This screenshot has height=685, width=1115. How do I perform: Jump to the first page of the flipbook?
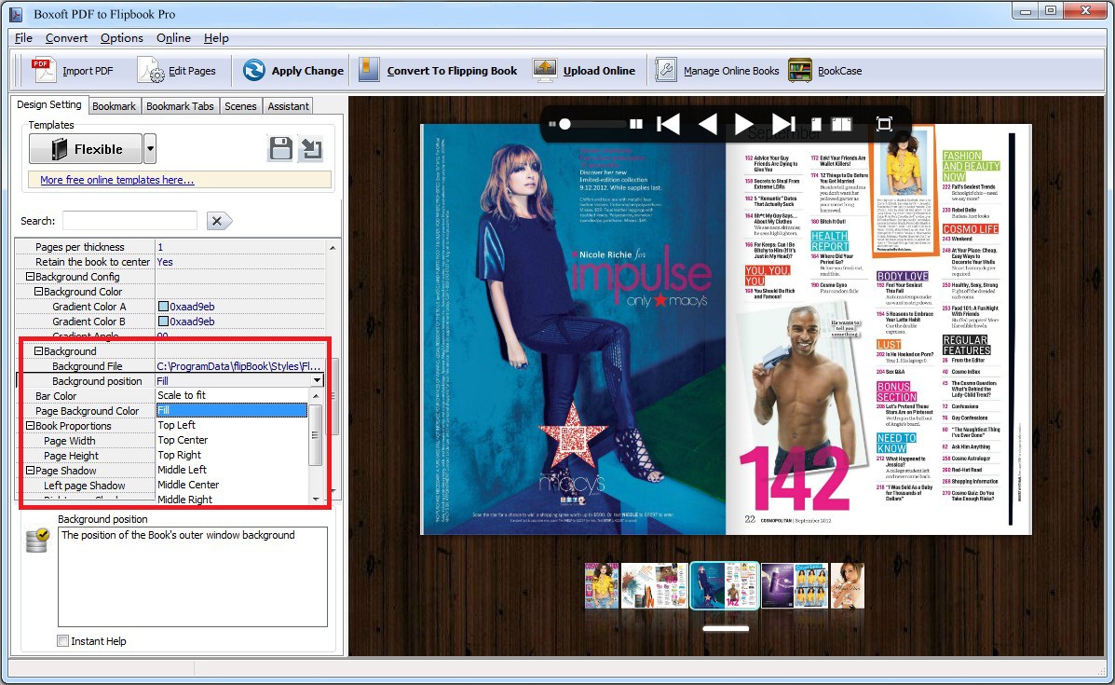(x=668, y=124)
